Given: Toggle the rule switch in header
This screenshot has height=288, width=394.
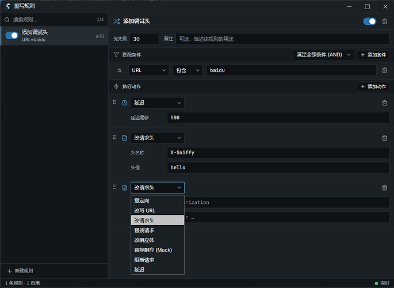Looking at the screenshot, I should coord(370,21).
